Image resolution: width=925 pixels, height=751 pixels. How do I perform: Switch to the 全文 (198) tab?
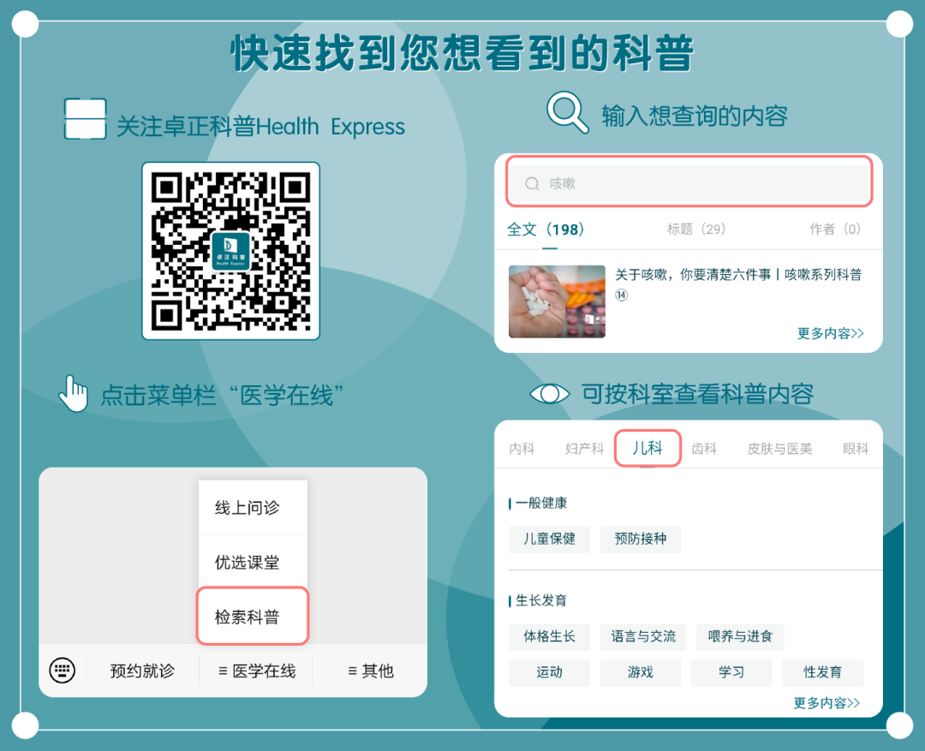[546, 229]
